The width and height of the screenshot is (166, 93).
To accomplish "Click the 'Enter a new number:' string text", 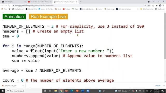I will pos(84,51).
